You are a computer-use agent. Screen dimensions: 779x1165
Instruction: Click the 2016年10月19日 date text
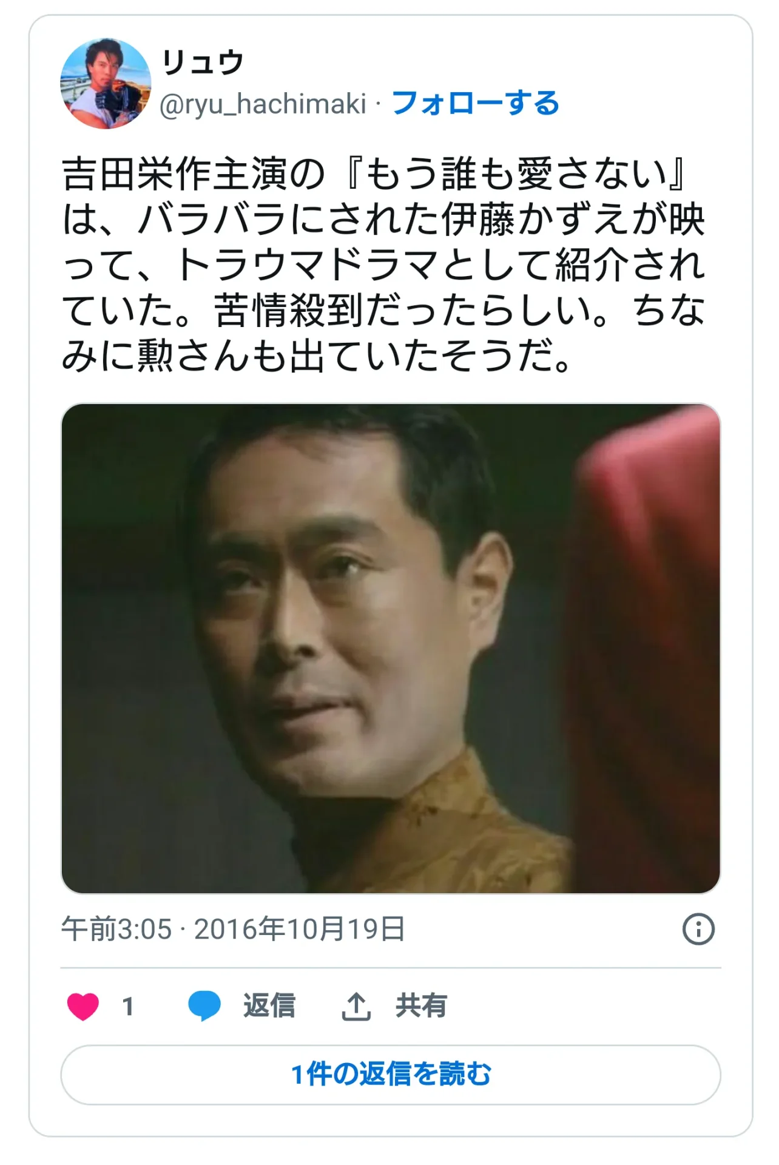pos(300,929)
